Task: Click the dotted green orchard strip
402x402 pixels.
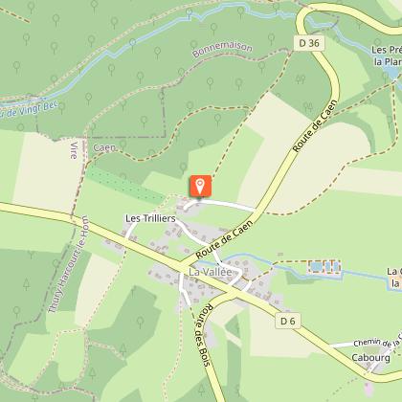Action: pyautogui.click(x=125, y=186)
